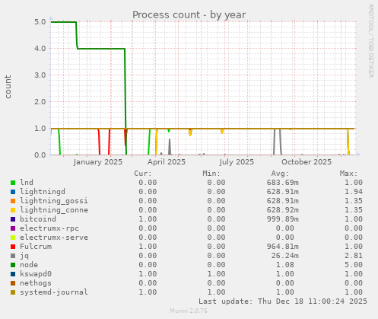Click jq max value 2.81
The height and width of the screenshot is (319, 378).
354,256
